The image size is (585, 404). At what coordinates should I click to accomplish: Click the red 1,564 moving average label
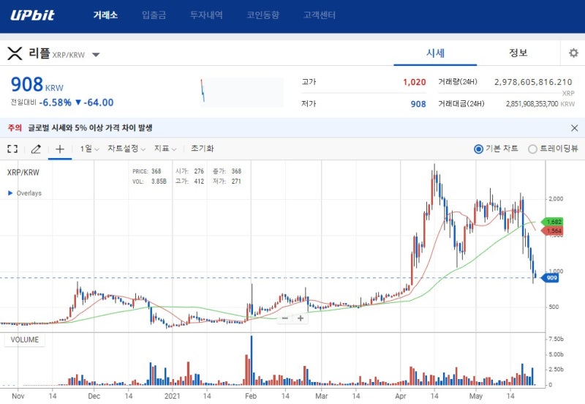(x=553, y=231)
